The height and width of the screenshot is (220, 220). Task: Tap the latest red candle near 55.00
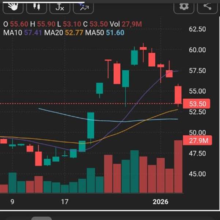[178, 95]
